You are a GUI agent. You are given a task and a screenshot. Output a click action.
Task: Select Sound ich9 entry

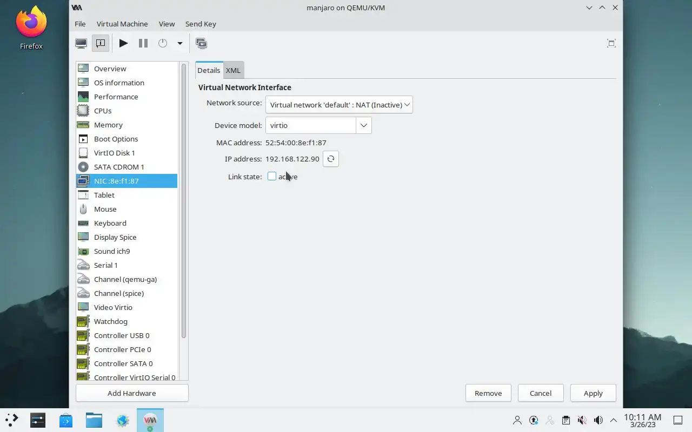(x=127, y=251)
